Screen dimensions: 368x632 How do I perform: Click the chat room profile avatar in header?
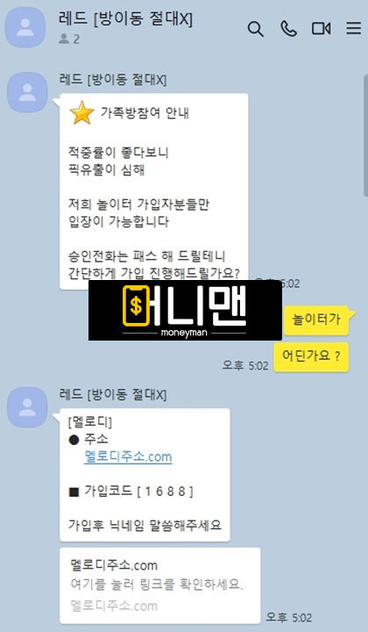25,27
